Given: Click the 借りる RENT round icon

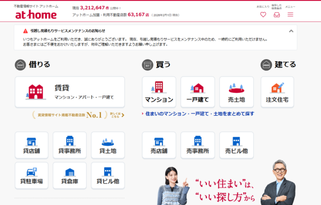Looking at the screenshot, I should pyautogui.click(x=20, y=65).
